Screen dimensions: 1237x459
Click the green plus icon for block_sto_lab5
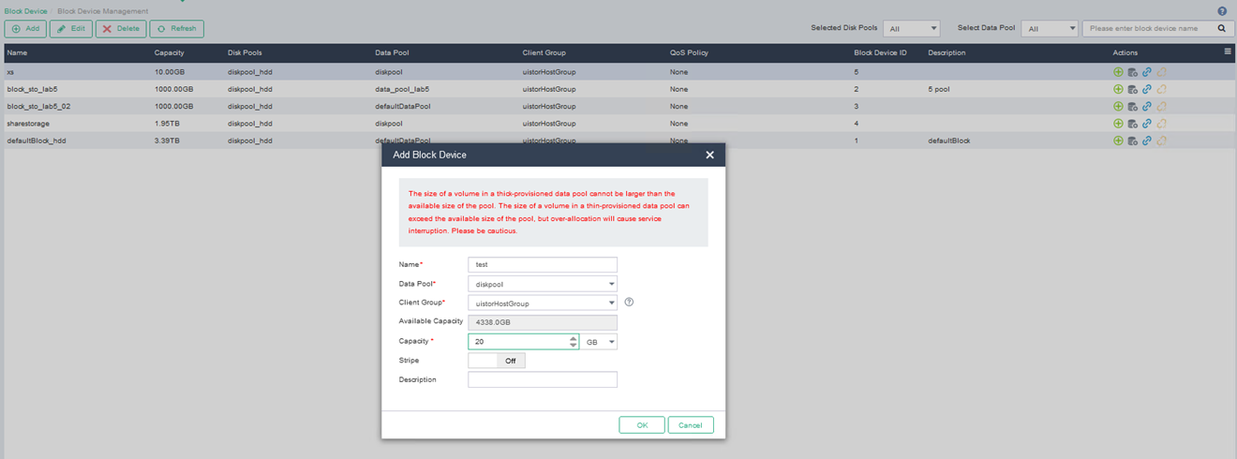click(1118, 89)
